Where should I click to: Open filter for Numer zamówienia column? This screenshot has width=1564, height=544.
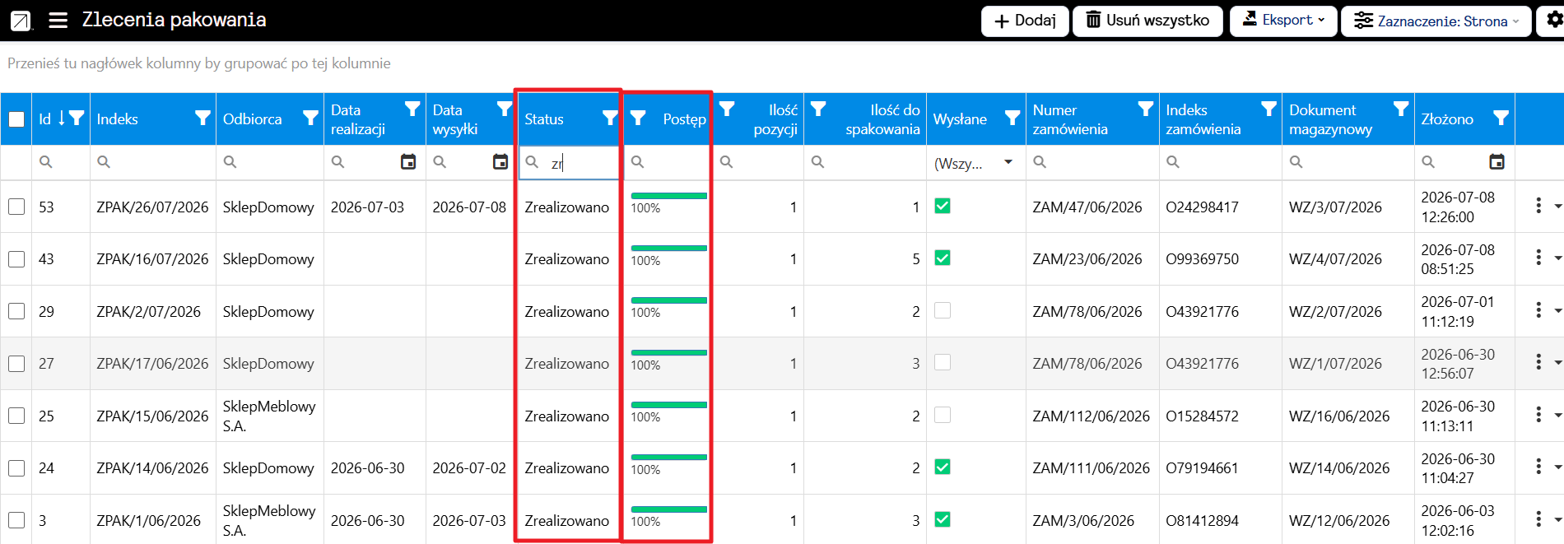(1146, 108)
